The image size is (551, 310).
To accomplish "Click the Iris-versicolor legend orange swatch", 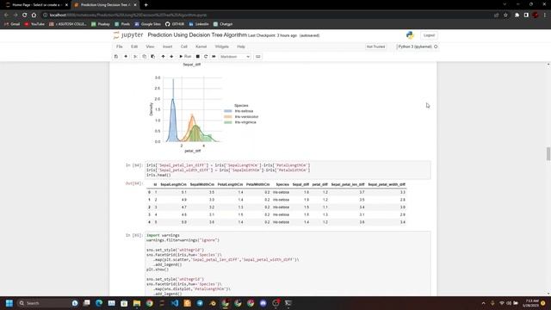I will (x=227, y=117).
